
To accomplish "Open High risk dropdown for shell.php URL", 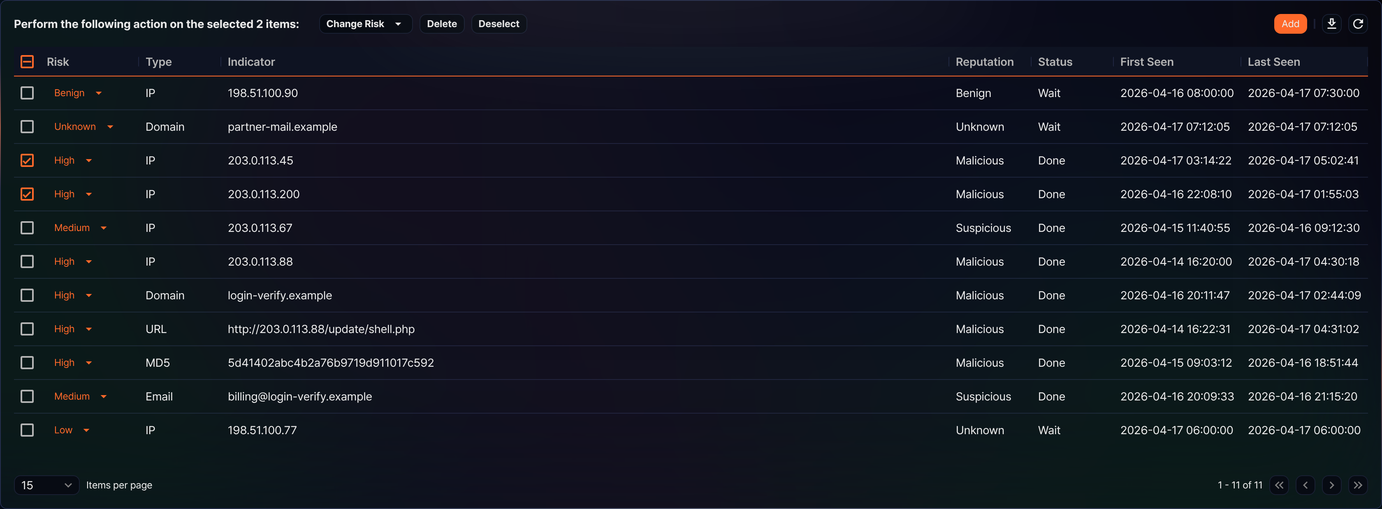I will [x=73, y=329].
